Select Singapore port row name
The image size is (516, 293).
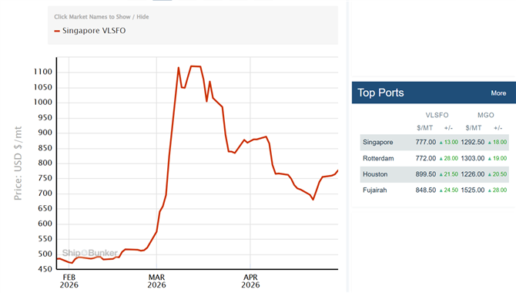[378, 142]
